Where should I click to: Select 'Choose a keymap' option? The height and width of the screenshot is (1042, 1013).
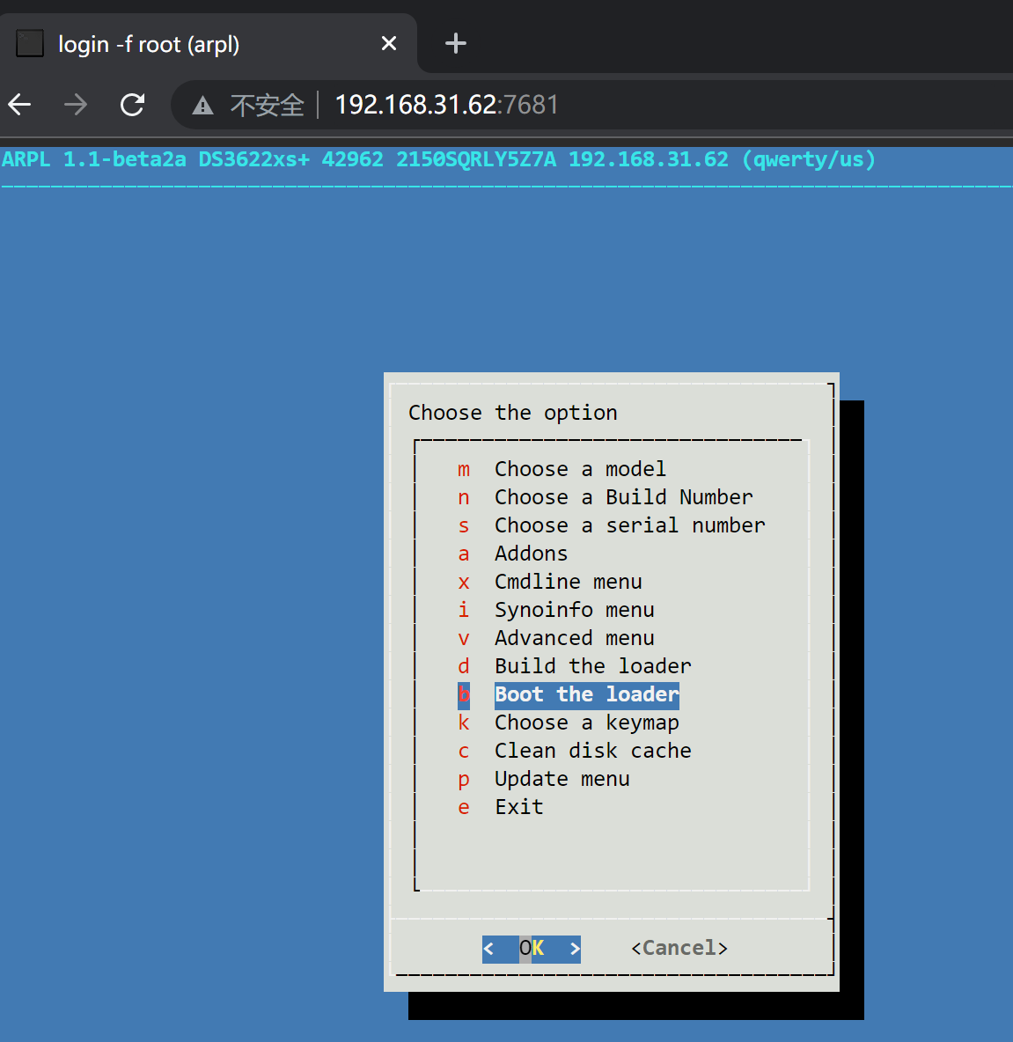click(x=586, y=722)
